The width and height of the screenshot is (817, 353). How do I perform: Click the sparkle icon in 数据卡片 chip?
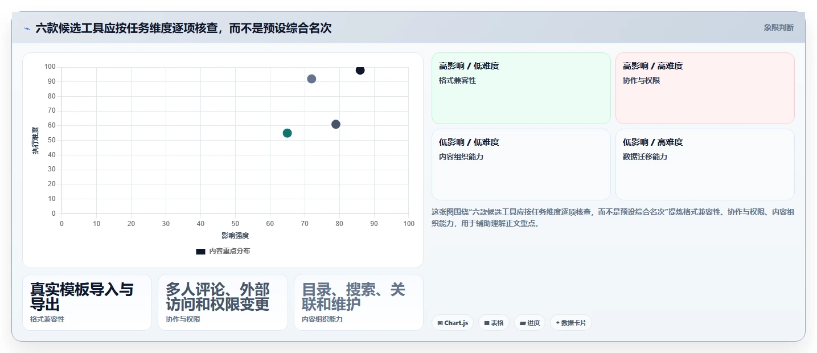click(558, 323)
